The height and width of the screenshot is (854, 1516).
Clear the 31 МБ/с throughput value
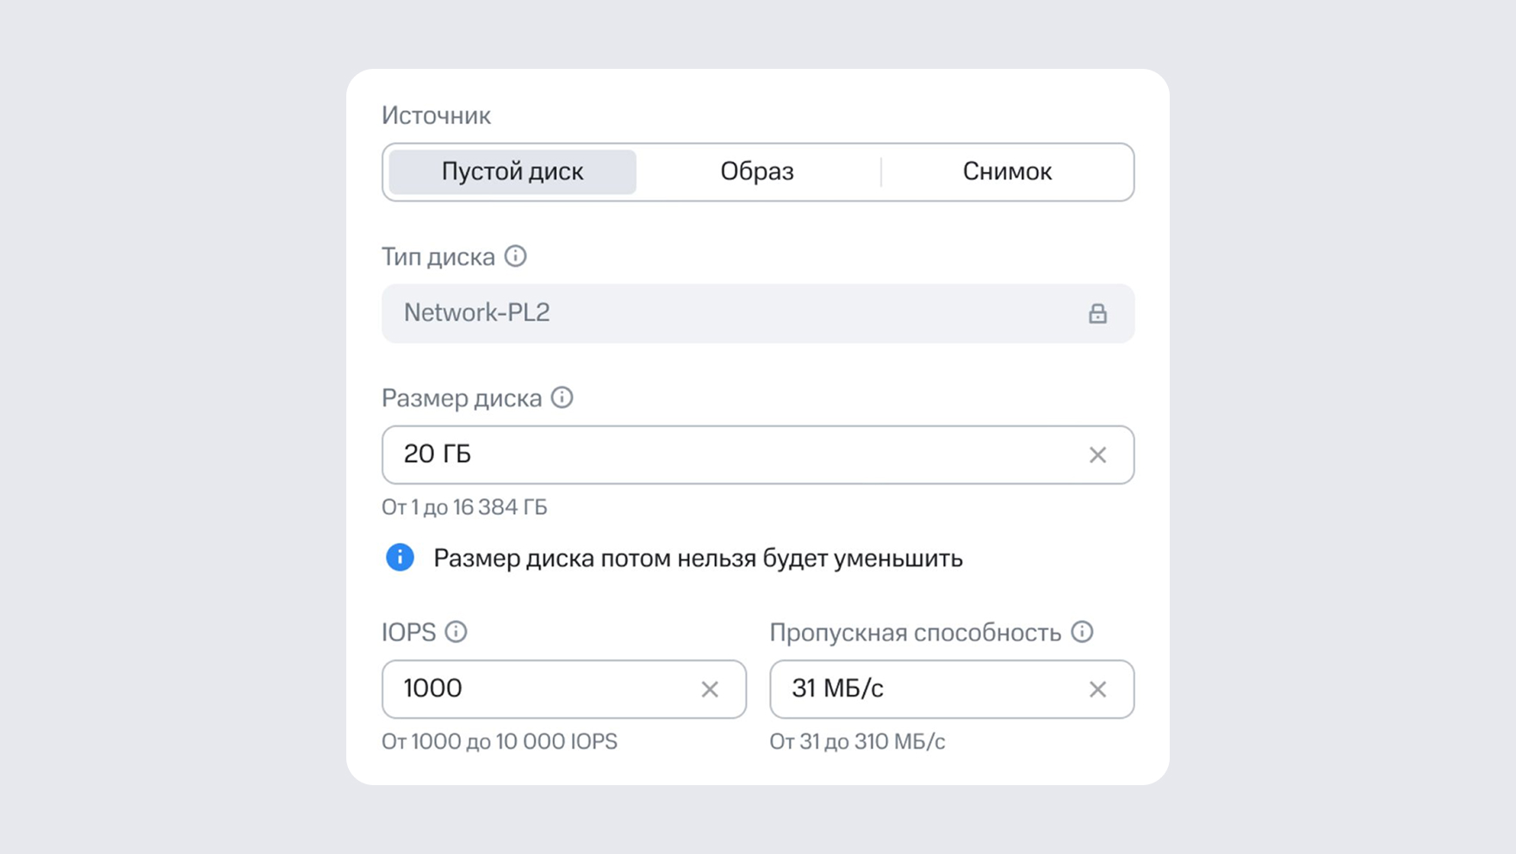click(x=1097, y=689)
